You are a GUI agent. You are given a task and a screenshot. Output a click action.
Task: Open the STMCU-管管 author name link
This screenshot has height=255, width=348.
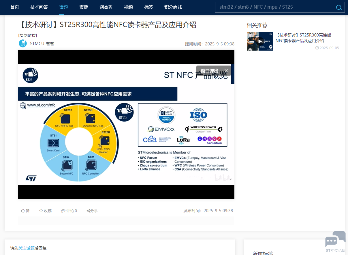click(x=42, y=44)
